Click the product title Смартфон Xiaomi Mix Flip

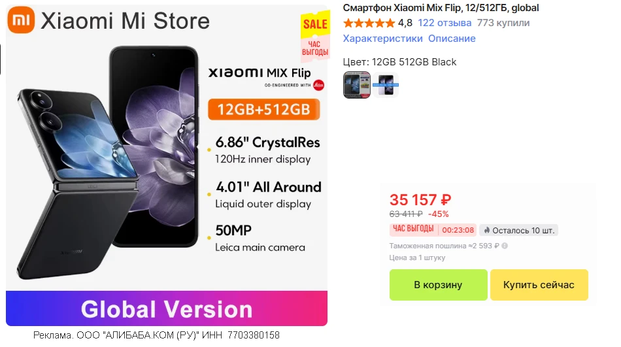pyautogui.click(x=441, y=8)
